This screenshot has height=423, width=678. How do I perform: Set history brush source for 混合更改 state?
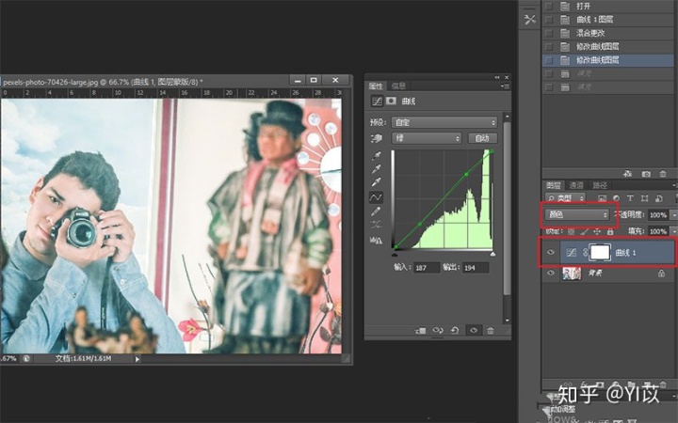[x=549, y=33]
